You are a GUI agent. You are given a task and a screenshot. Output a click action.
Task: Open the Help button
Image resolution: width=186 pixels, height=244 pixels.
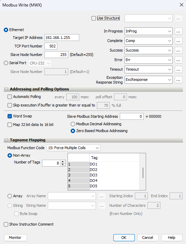coord(172,238)
